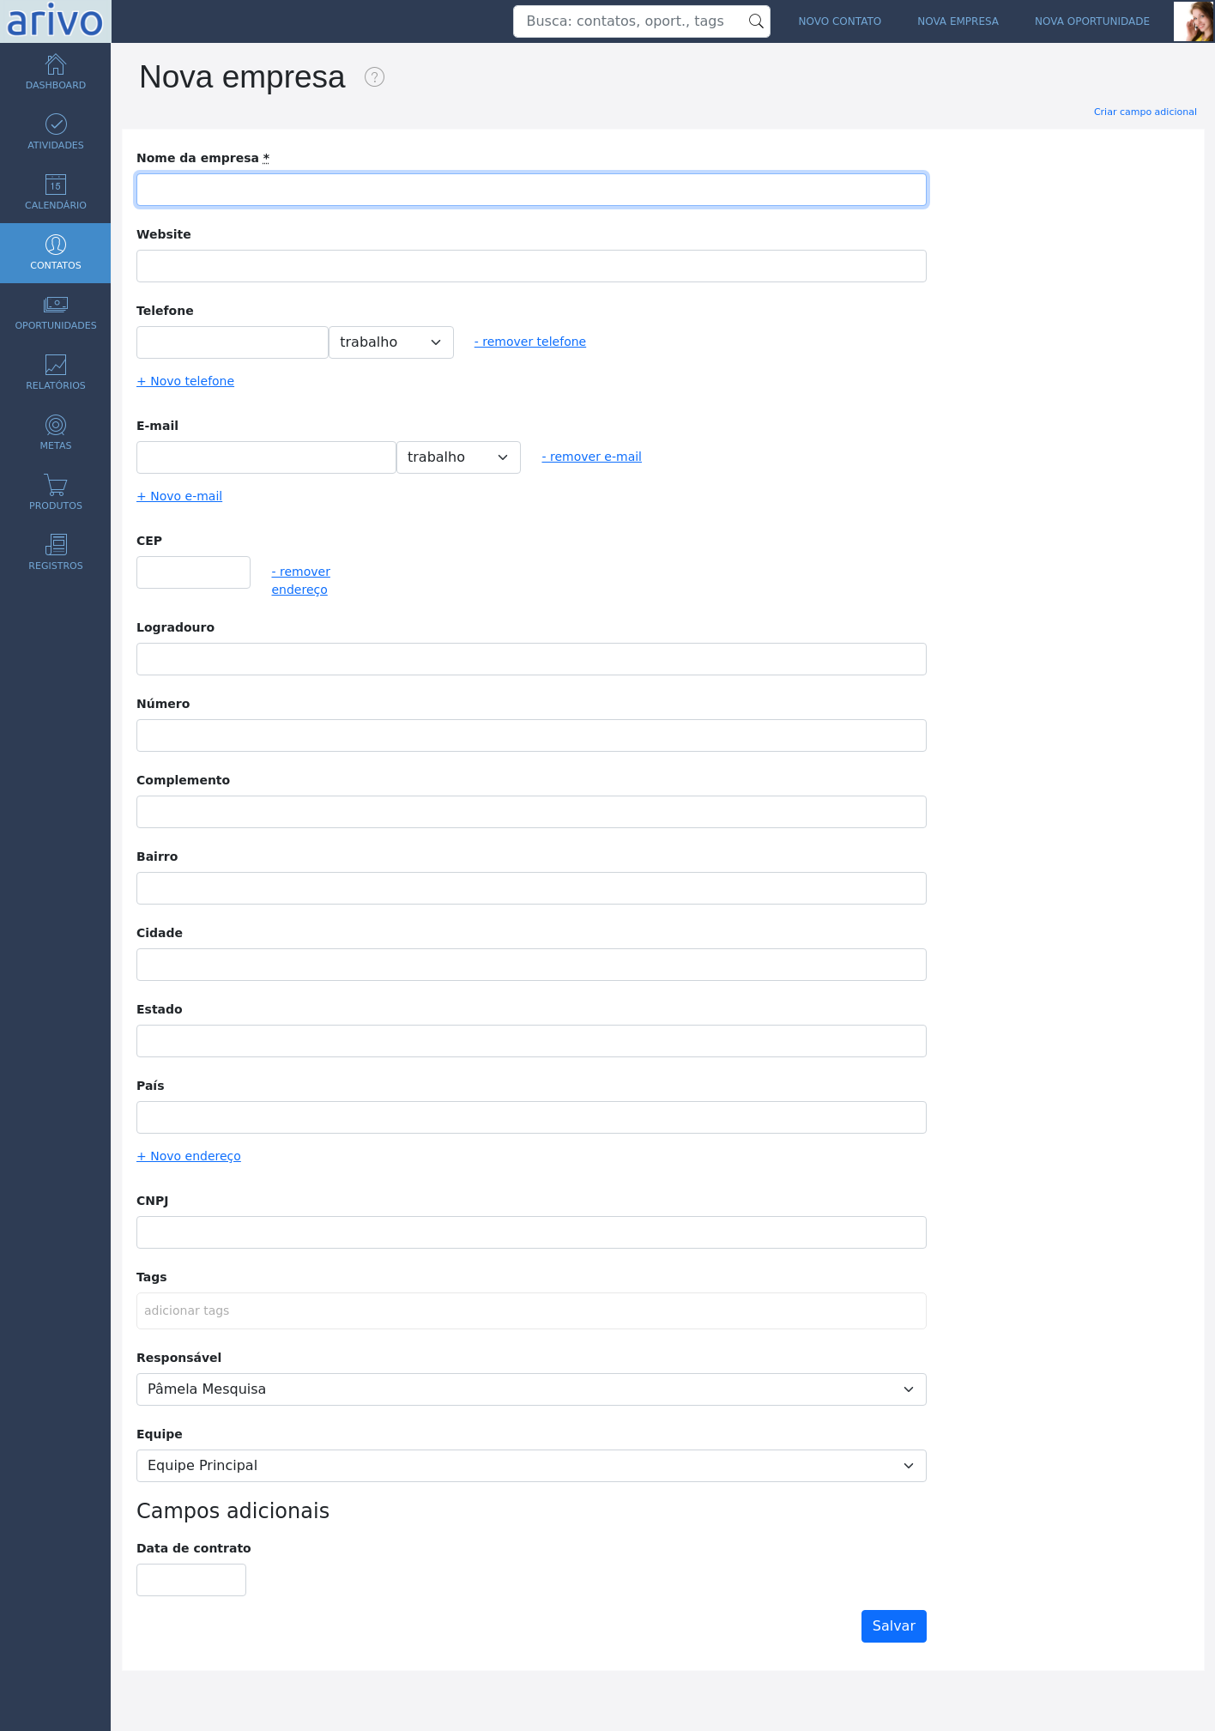
Task: Focus the Bairro input field
Action: click(x=531, y=888)
